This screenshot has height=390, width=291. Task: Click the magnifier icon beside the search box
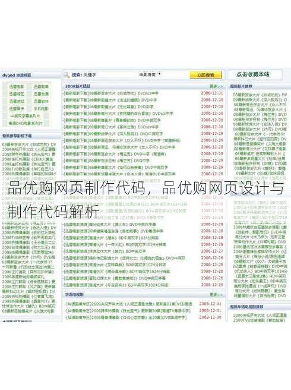67,75
